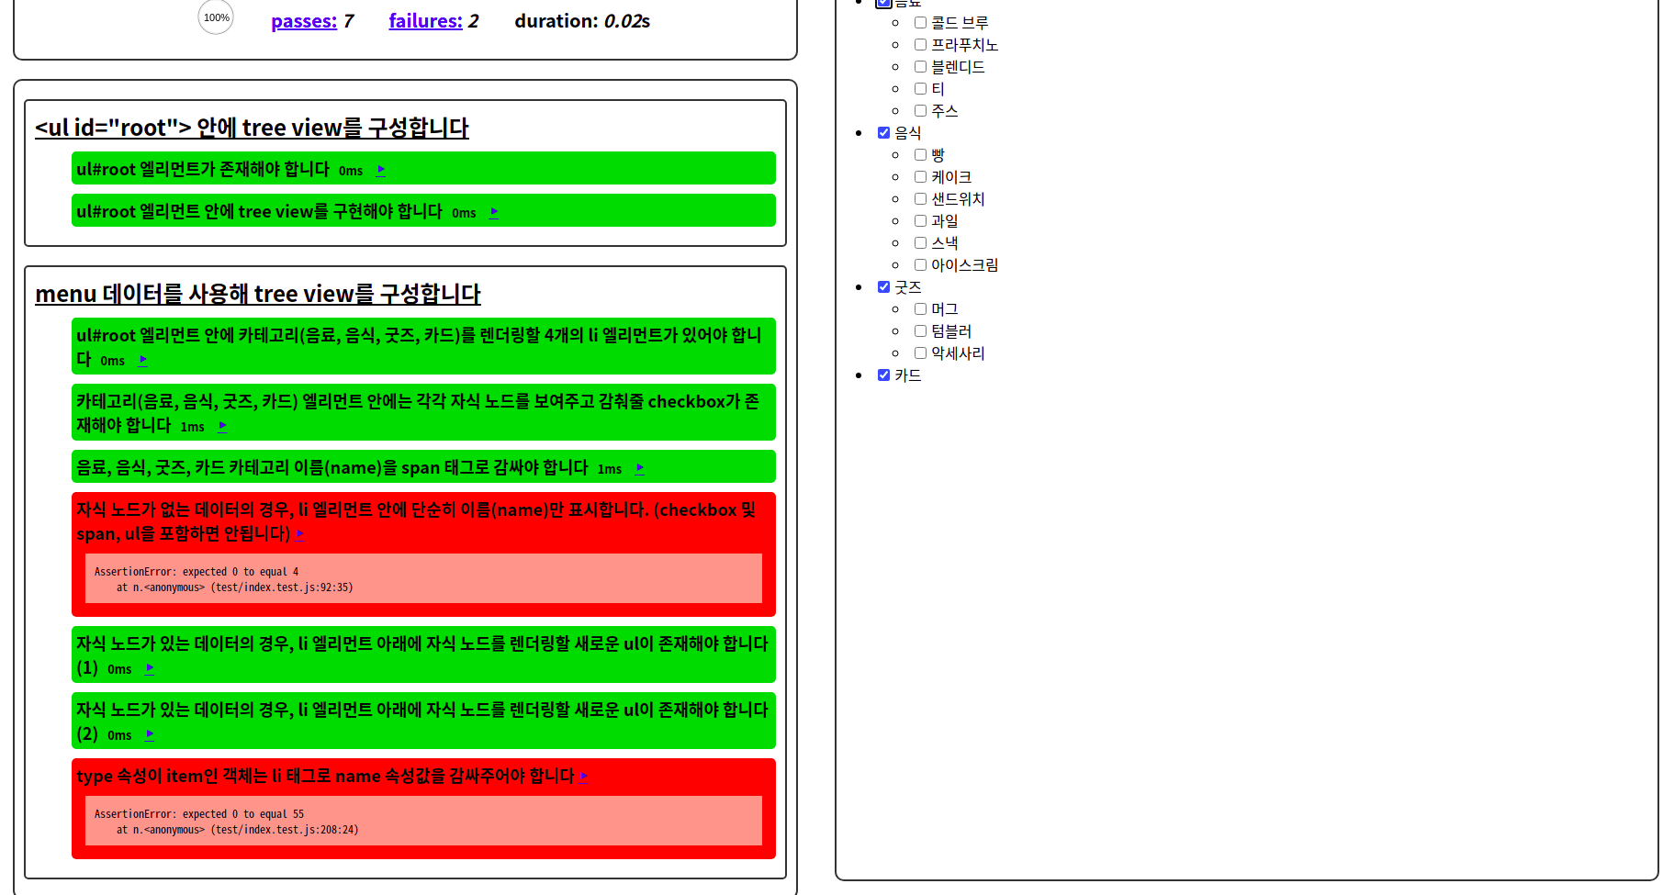
Task: Open suite link '<ul id="root"> 안에 tree view를 구성합니다'
Action: [x=252, y=128]
